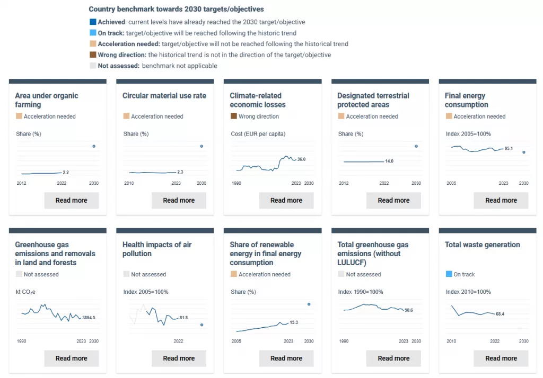Click the On track status square on waste card
This screenshot has height=378, width=543.
click(449, 274)
